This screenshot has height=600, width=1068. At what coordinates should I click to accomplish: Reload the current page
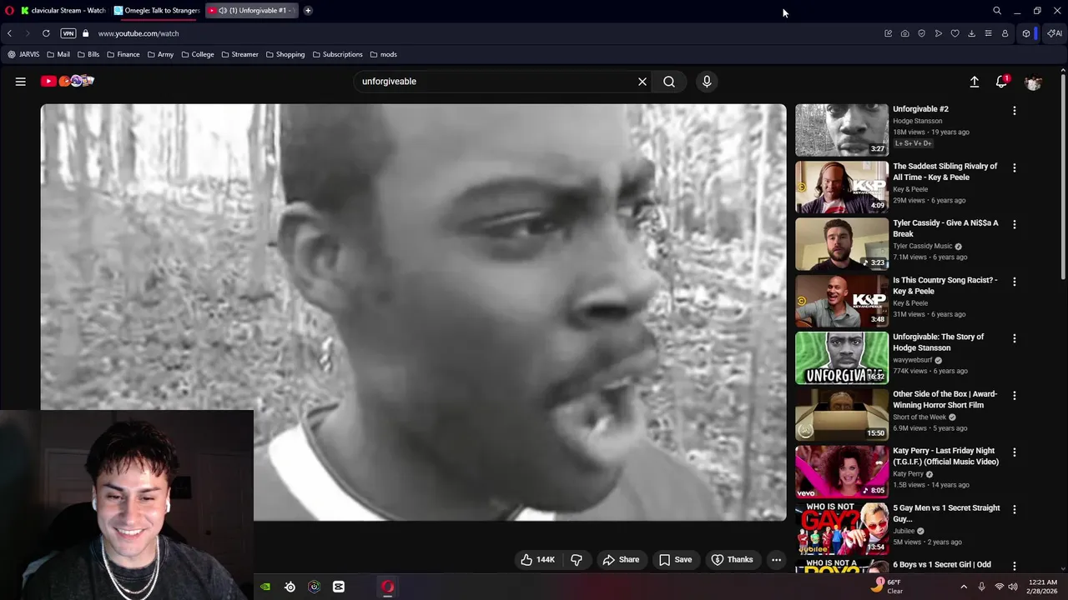pyautogui.click(x=46, y=33)
